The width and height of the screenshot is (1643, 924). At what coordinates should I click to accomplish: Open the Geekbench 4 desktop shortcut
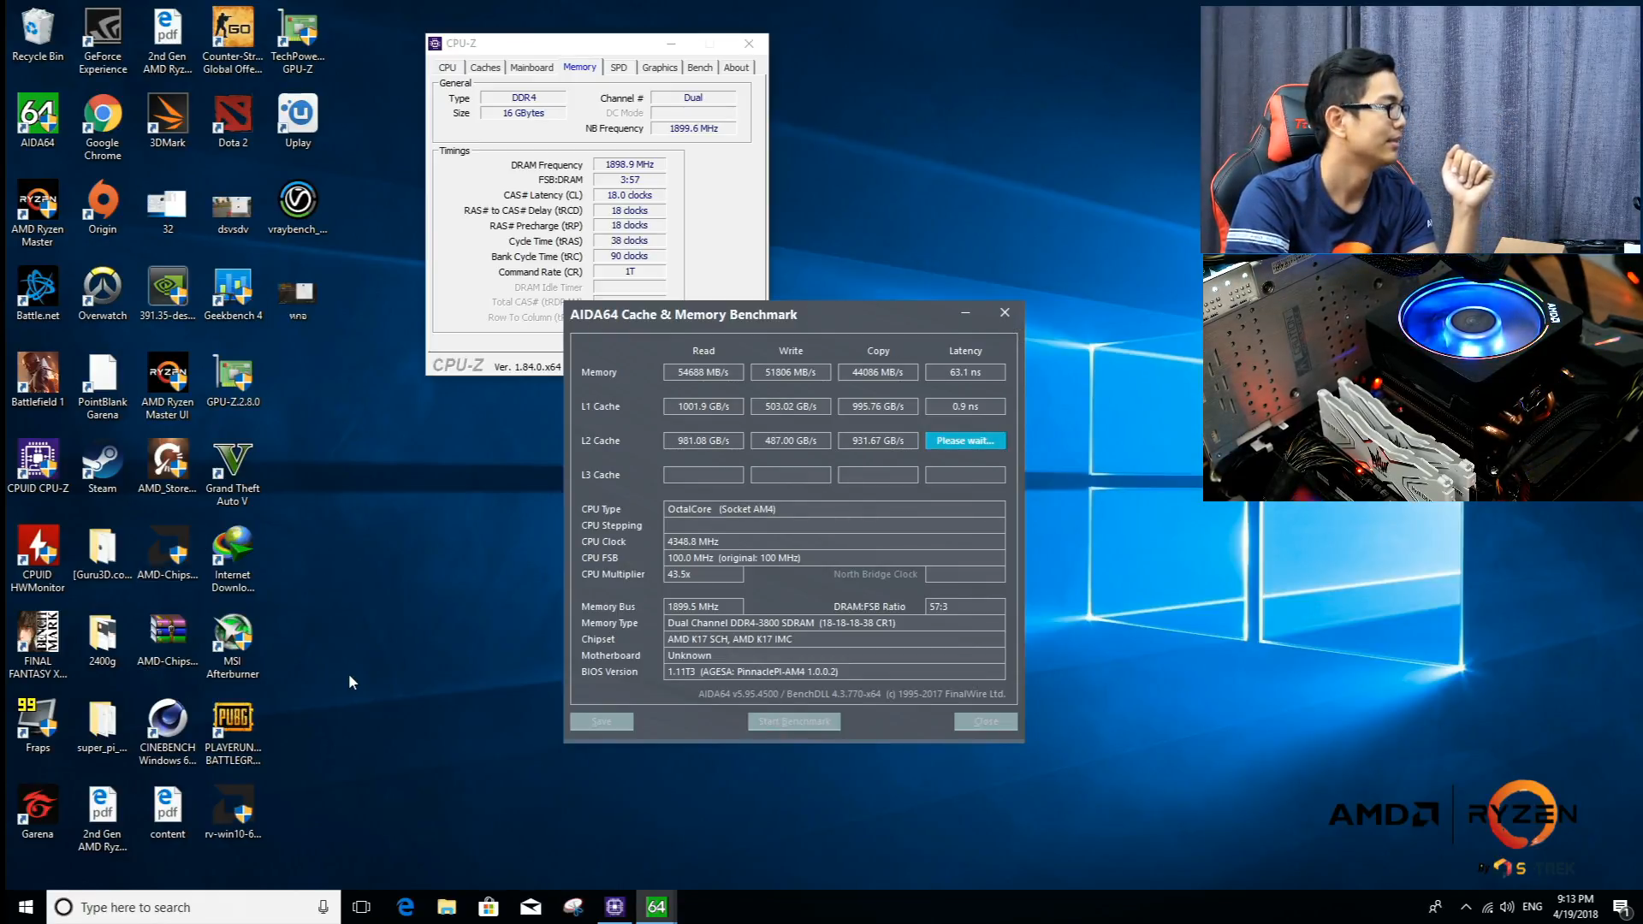click(x=233, y=287)
